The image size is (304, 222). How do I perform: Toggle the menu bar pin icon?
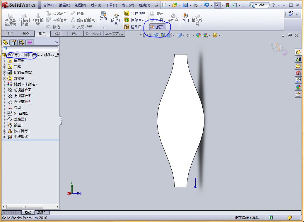click(x=156, y=5)
